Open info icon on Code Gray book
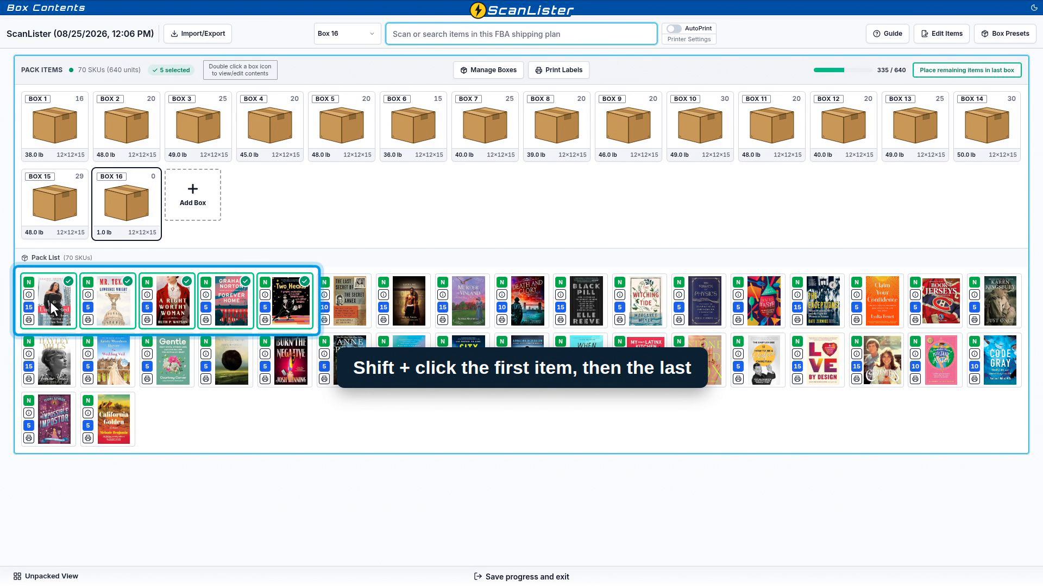Viewport: 1043px width, 586px height. pyautogui.click(x=975, y=354)
